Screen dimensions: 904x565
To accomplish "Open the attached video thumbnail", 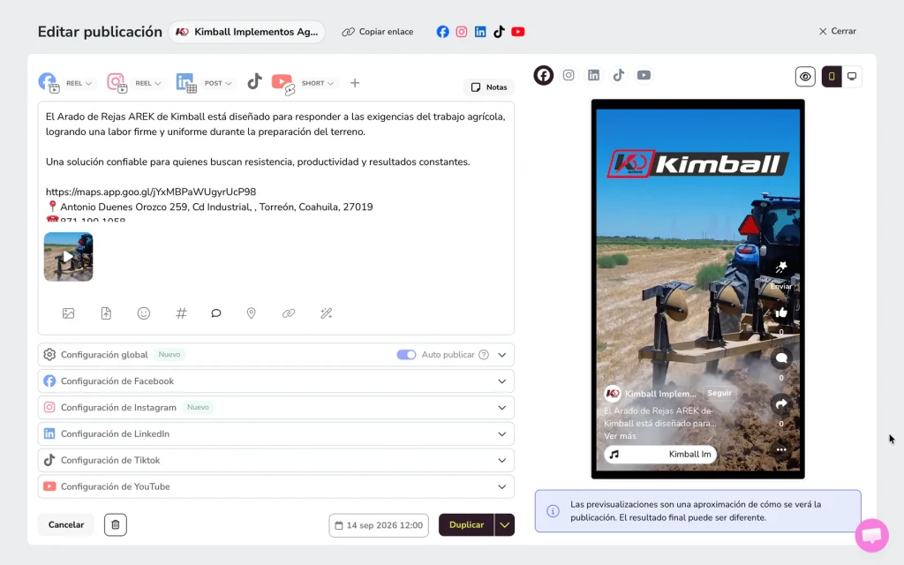I will [68, 257].
